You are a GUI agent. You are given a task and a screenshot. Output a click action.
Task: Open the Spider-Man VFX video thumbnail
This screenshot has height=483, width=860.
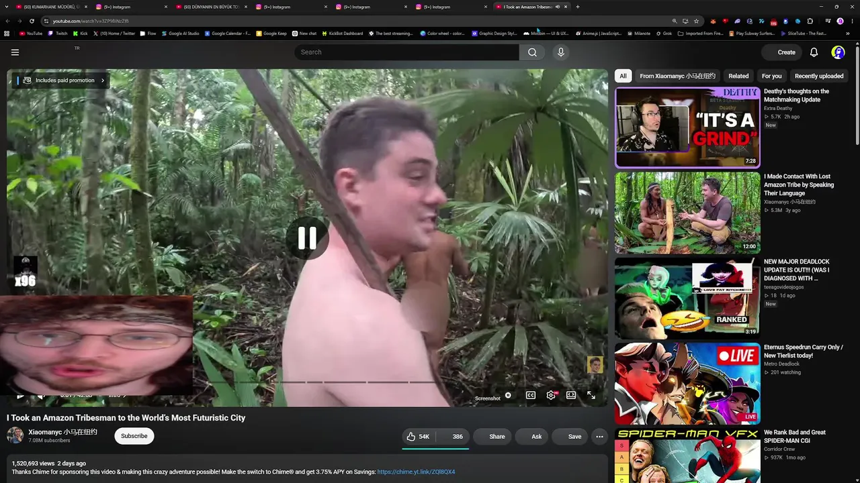687,455
